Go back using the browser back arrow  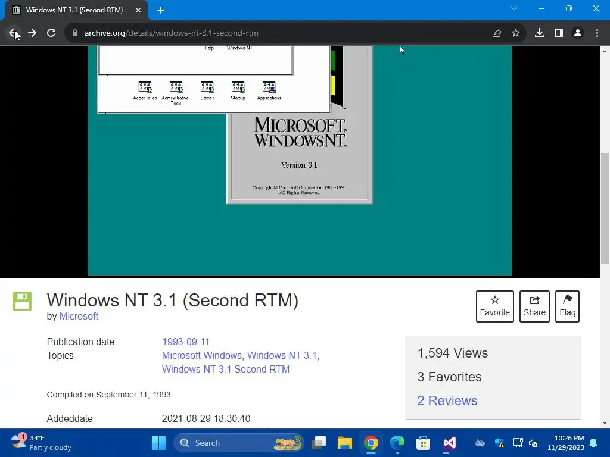point(13,33)
